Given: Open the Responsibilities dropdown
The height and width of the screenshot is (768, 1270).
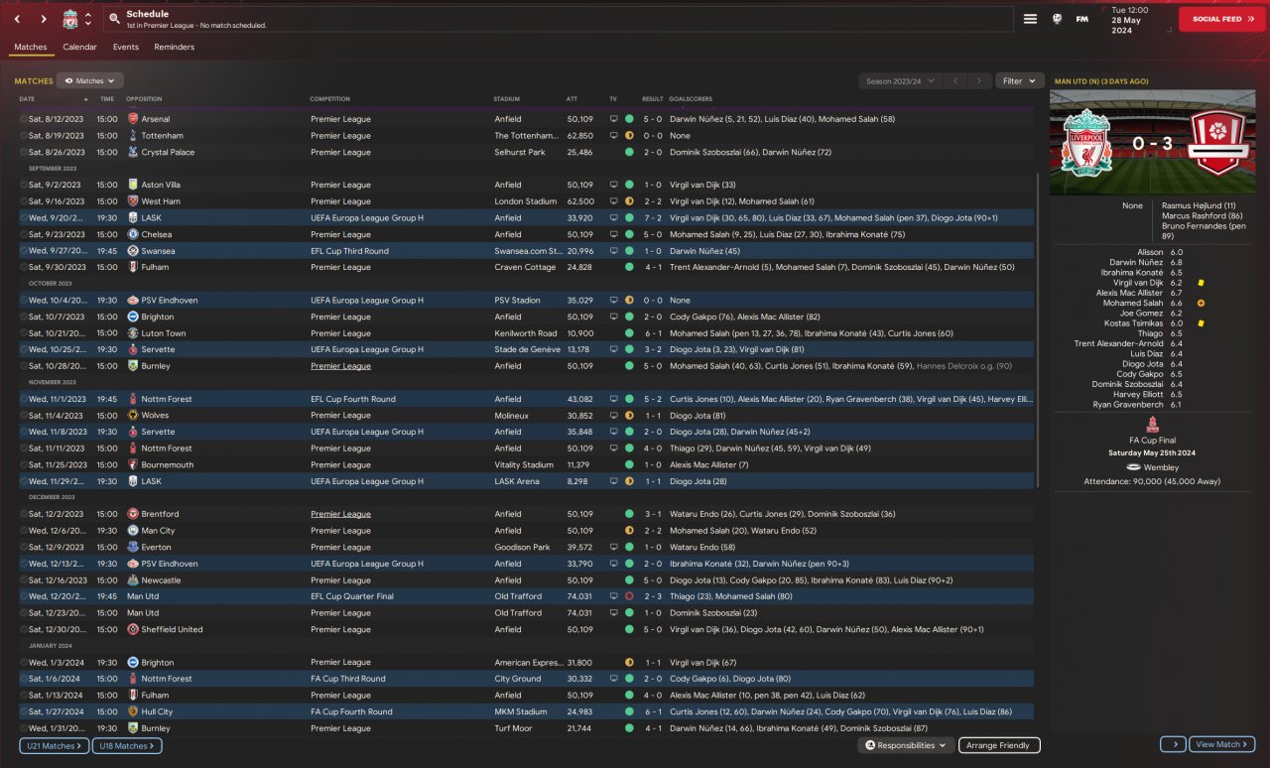Looking at the screenshot, I should tap(907, 745).
